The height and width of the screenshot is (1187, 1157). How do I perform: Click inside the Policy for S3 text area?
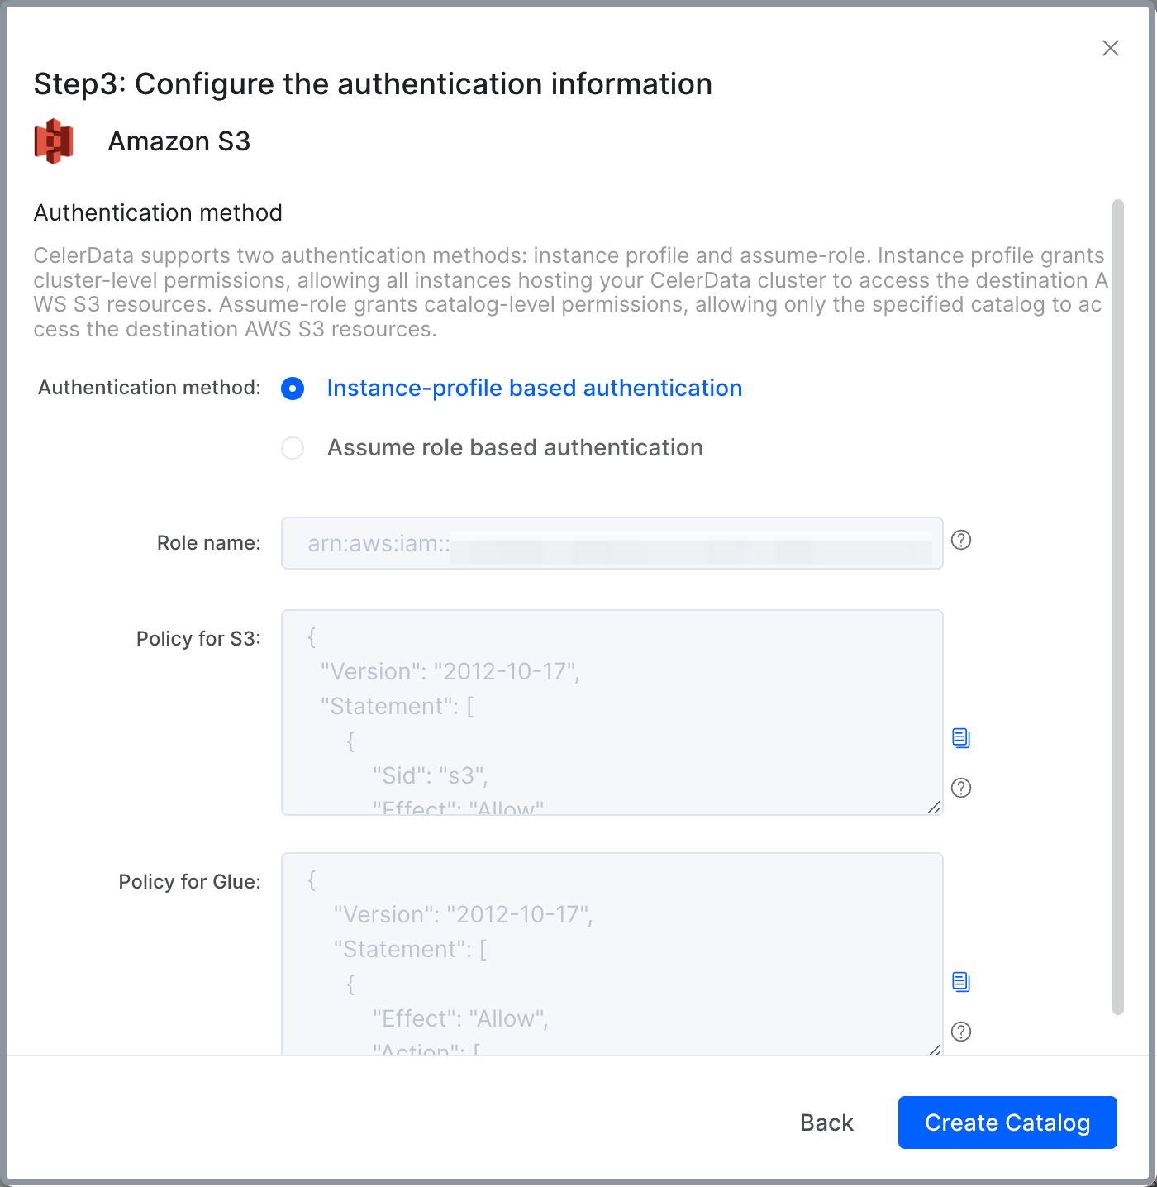(612, 712)
